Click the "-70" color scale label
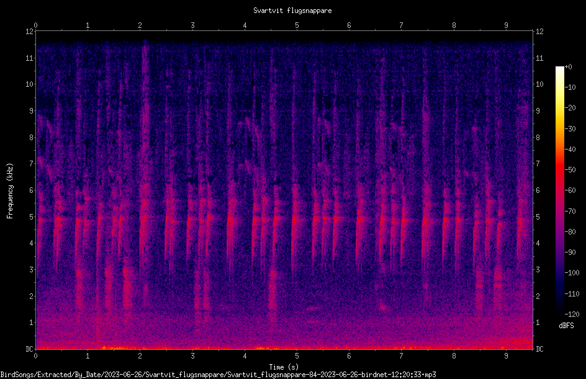 [570, 212]
